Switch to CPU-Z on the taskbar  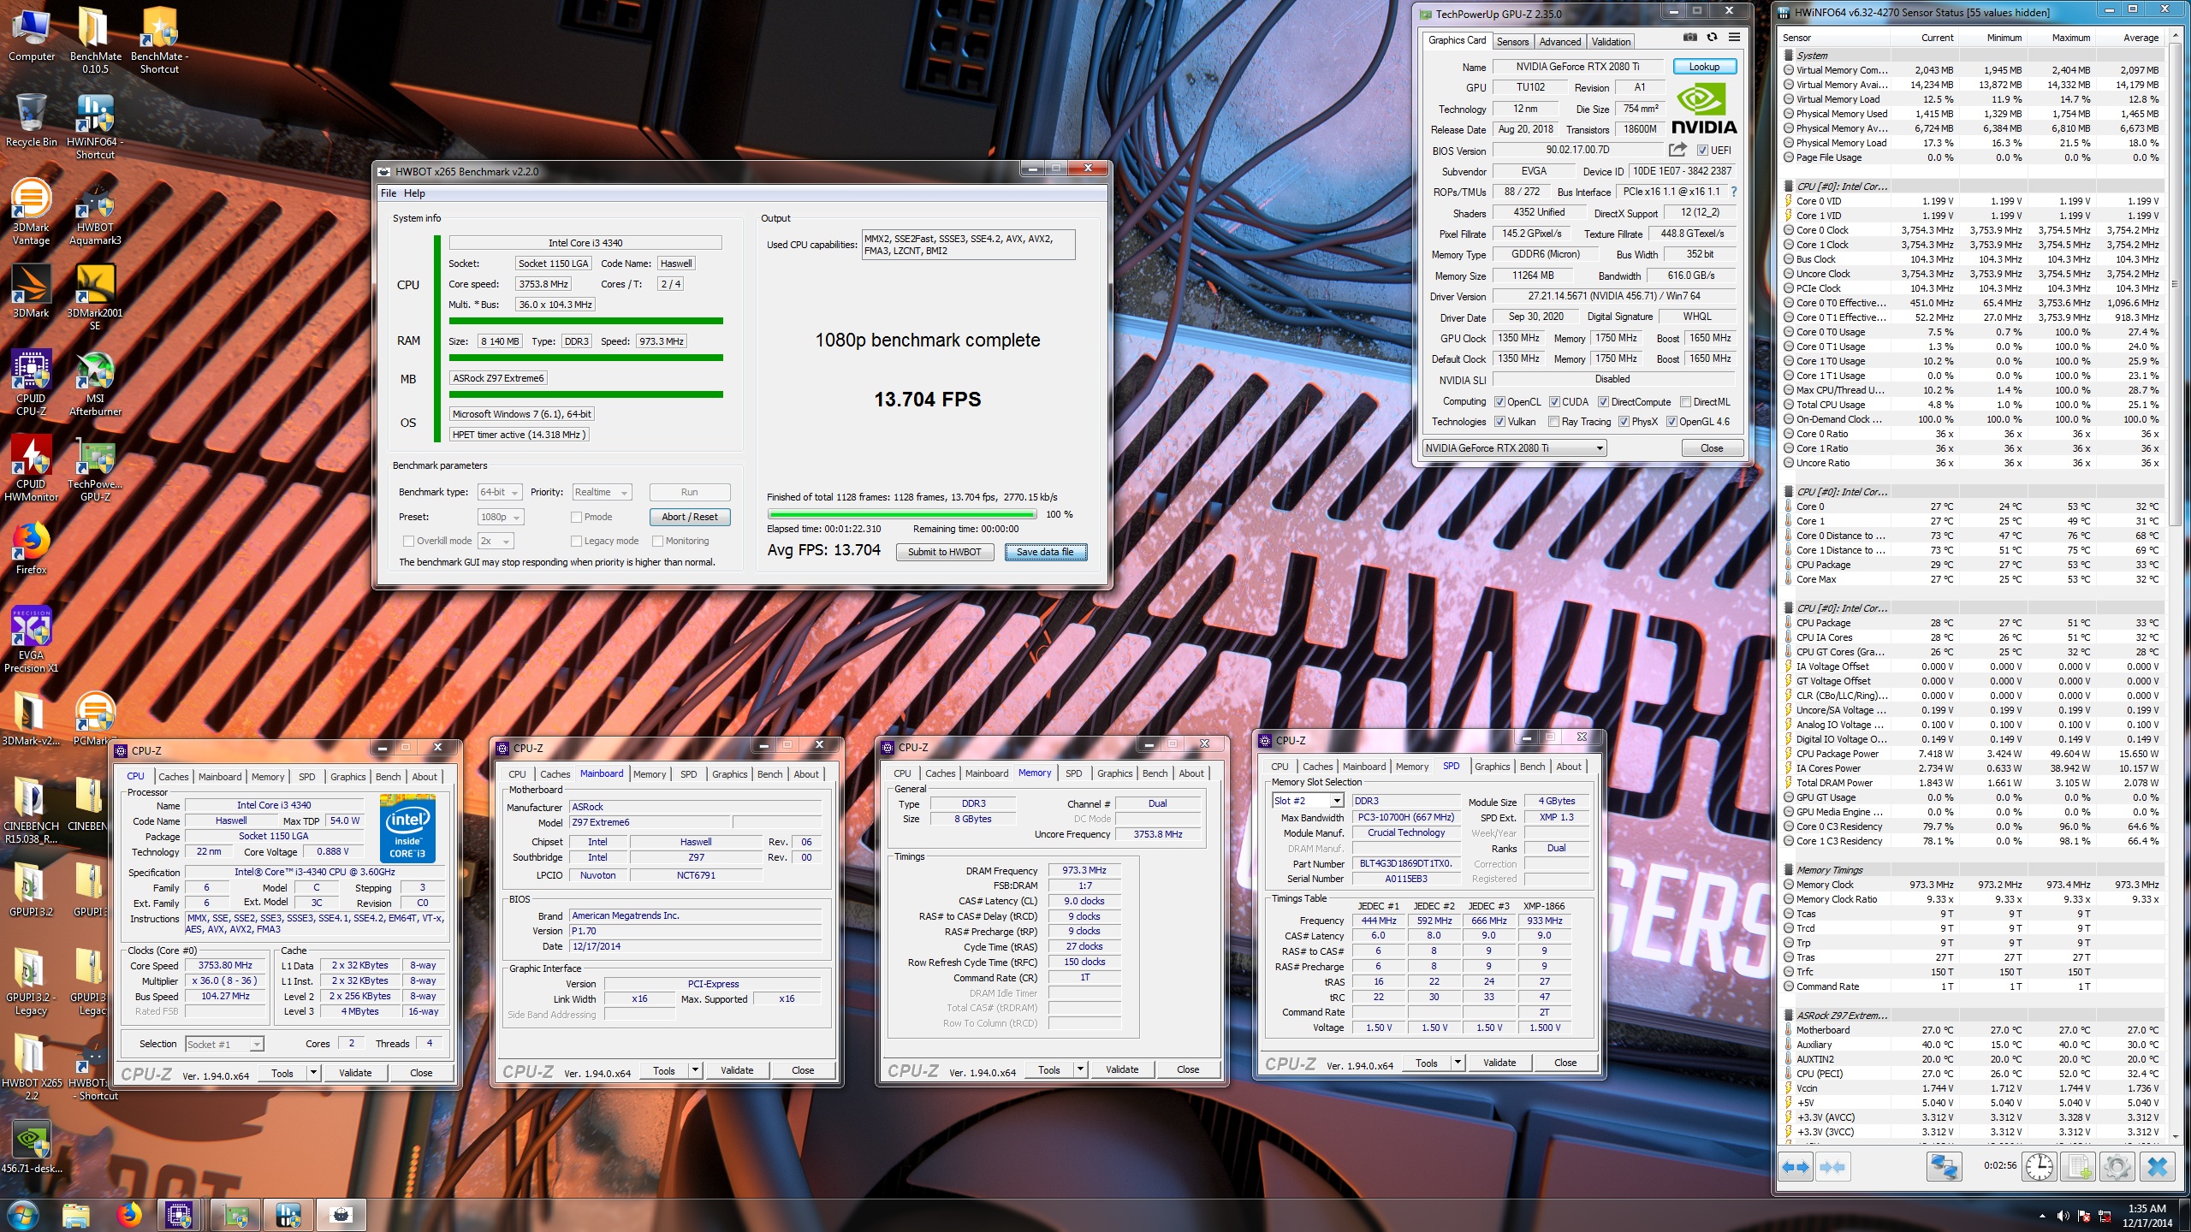[x=178, y=1215]
